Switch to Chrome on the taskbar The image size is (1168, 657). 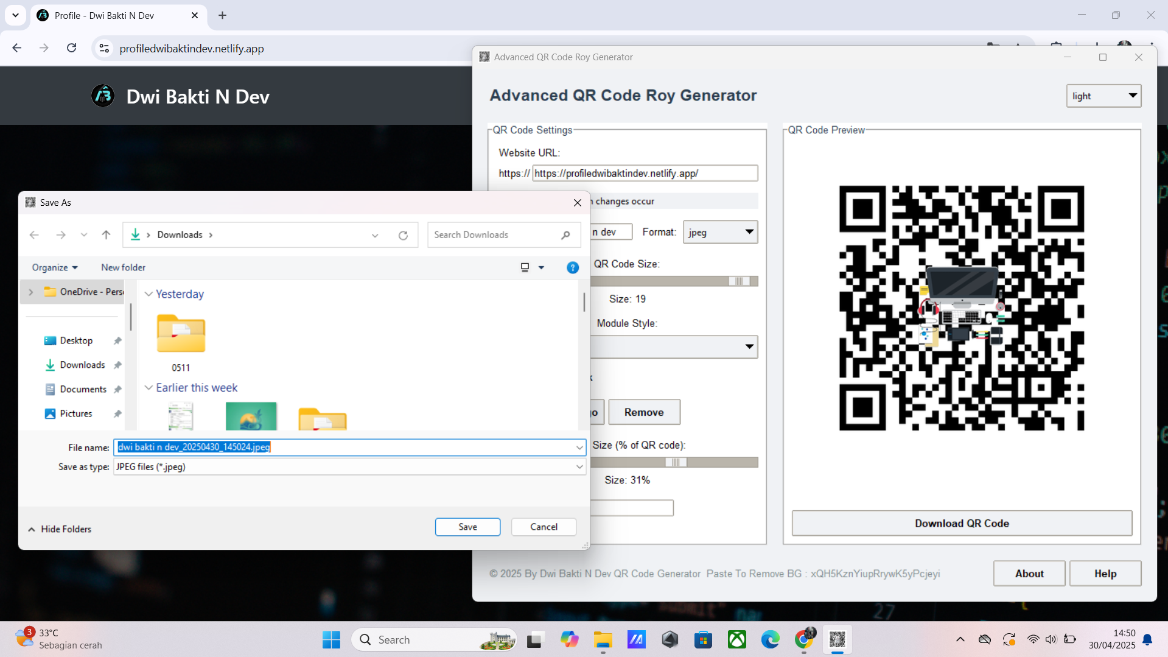point(804,640)
